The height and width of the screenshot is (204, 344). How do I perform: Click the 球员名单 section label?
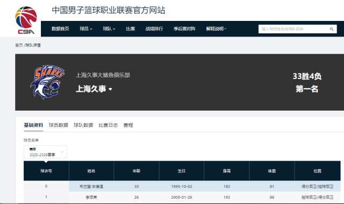coord(31,140)
